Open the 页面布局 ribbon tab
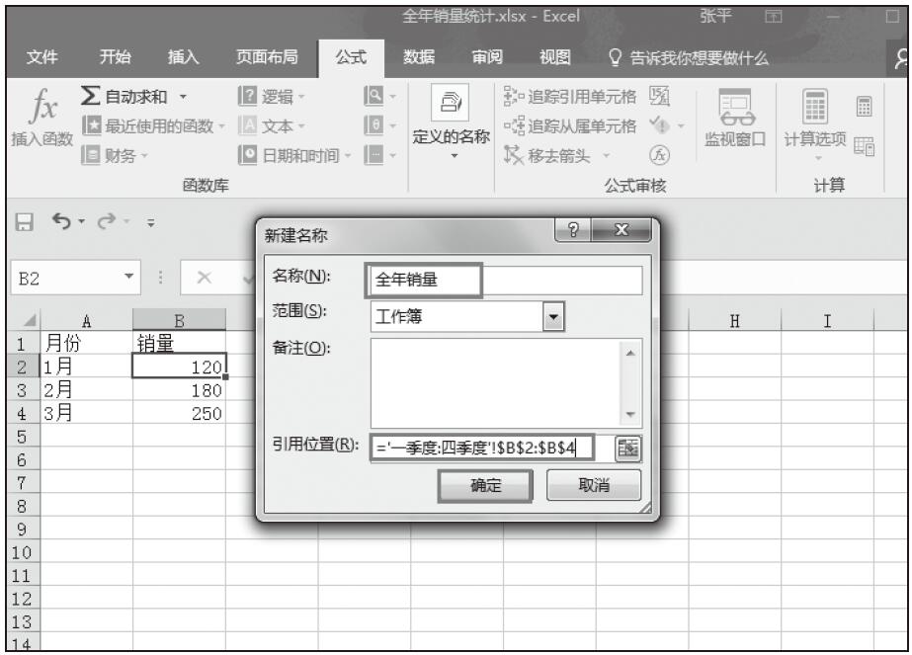Viewport: 912px width, 655px height. (x=266, y=58)
